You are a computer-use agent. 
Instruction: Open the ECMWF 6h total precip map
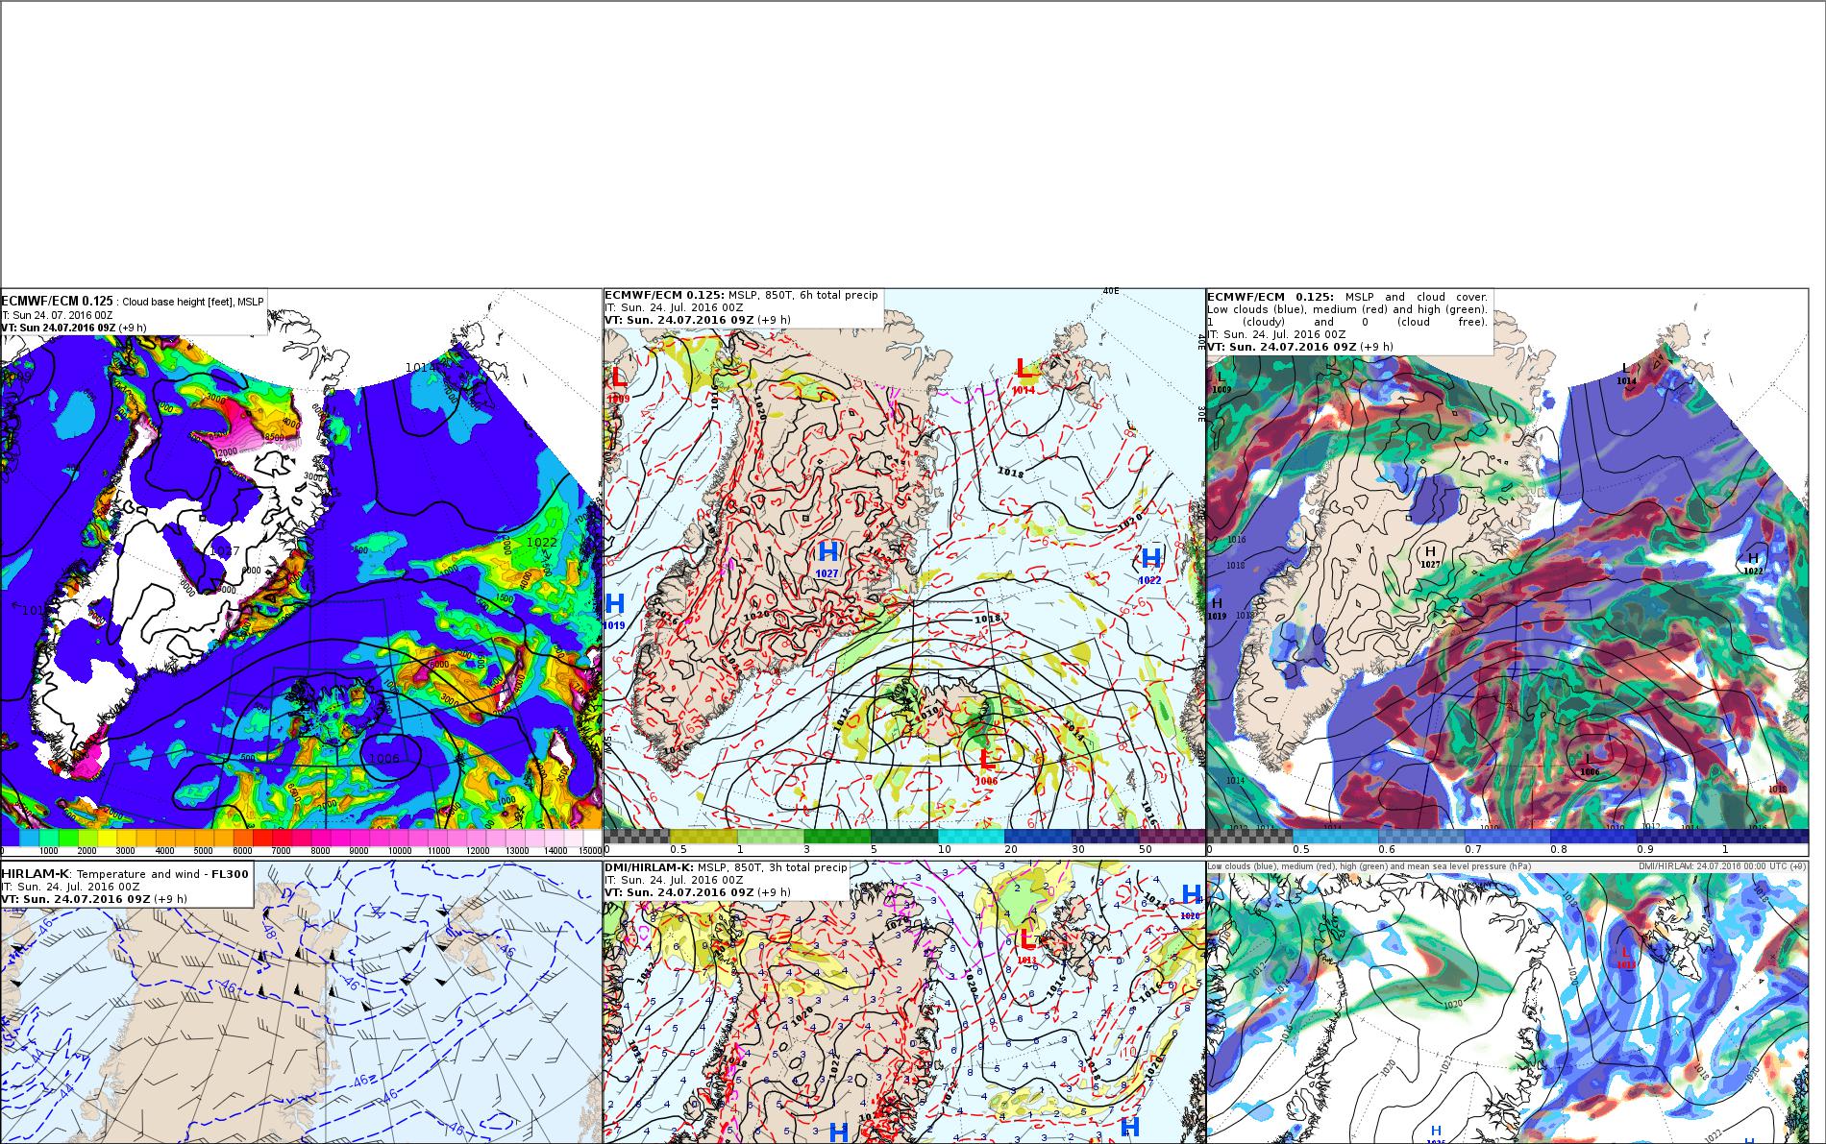(x=904, y=572)
